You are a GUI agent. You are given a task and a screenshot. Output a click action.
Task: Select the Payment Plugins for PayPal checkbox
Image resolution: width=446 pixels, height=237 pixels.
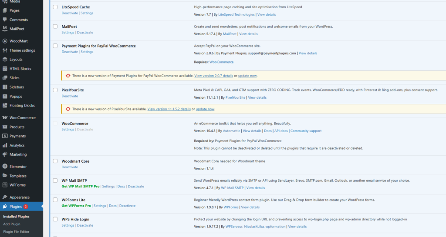[x=55, y=46]
